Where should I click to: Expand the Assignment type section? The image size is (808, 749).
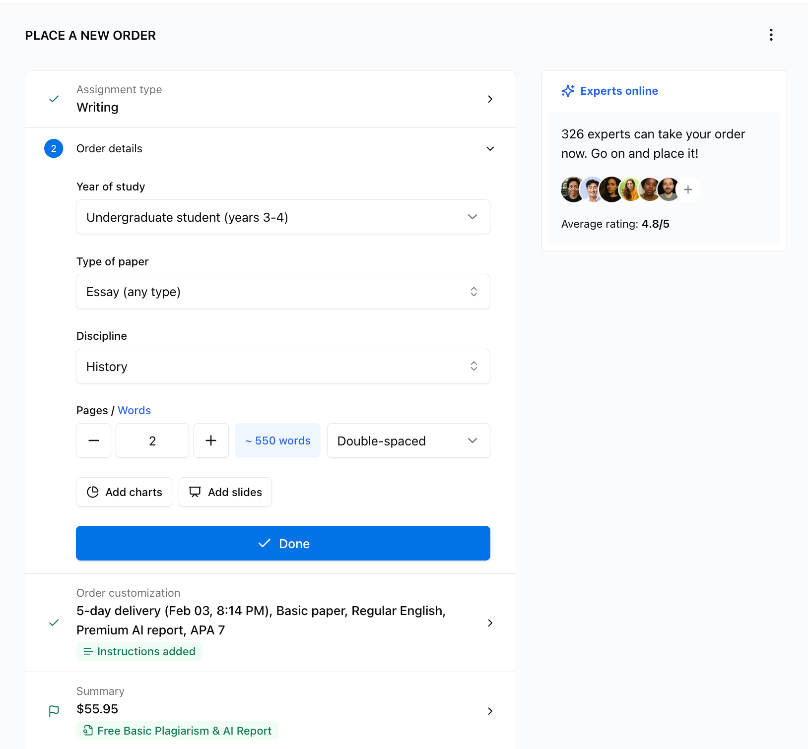[490, 99]
